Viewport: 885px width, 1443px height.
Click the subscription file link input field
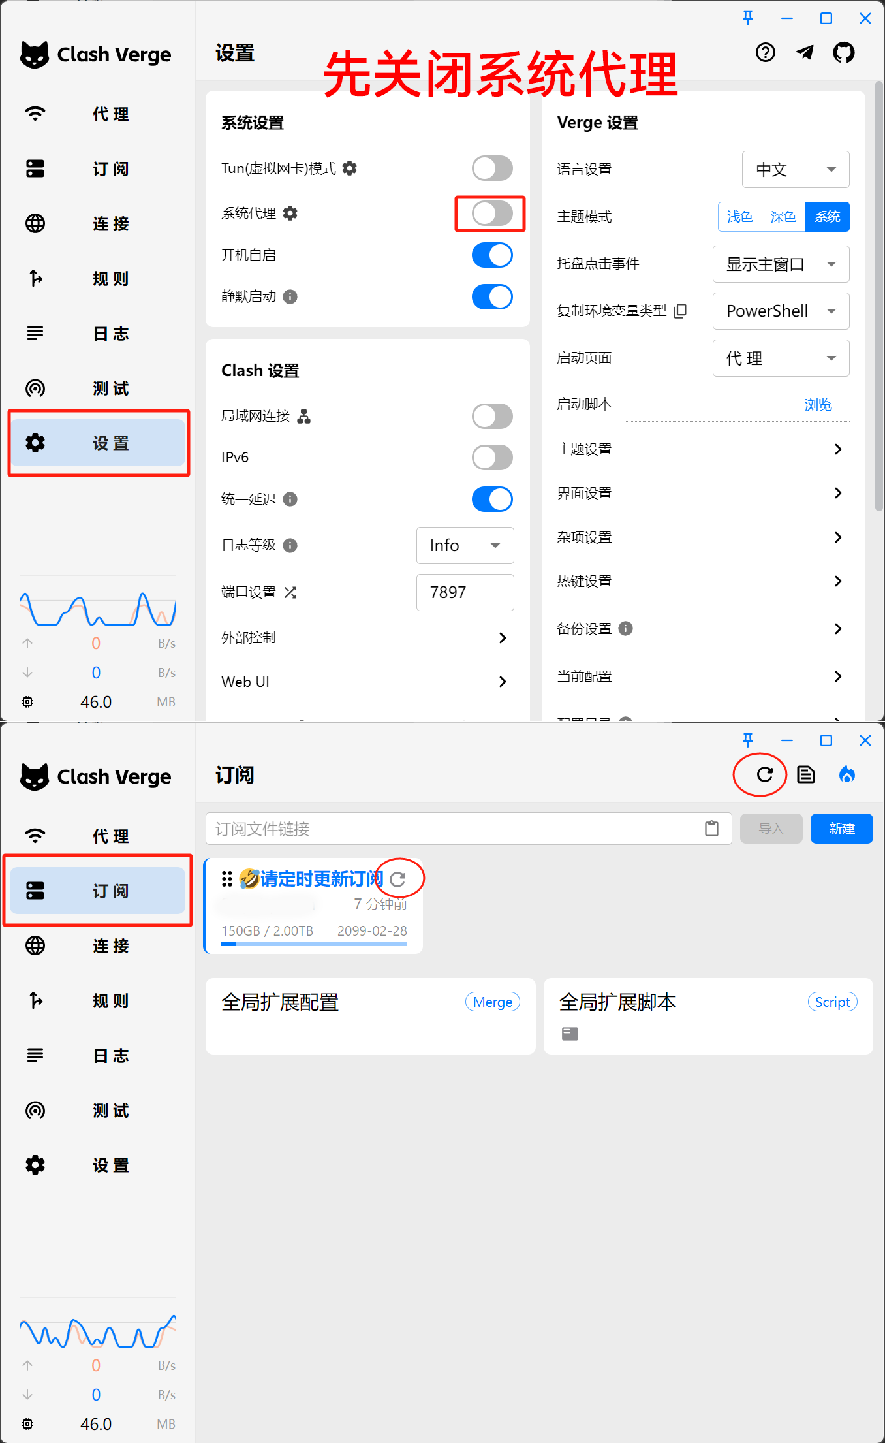pos(457,829)
